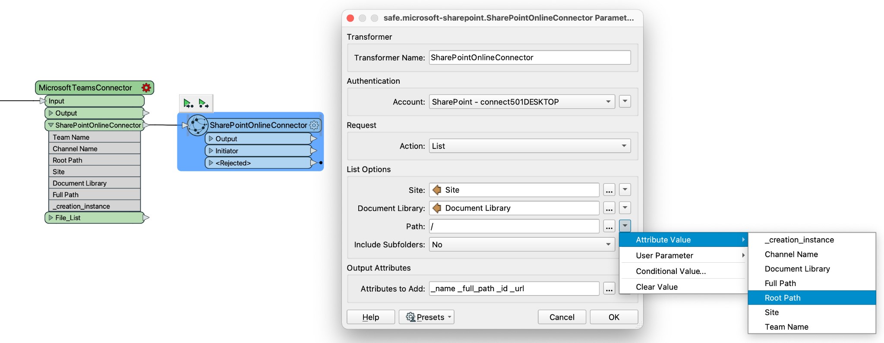Image resolution: width=884 pixels, height=343 pixels.
Task: Select _creation_instance attribute on canvas transformer
Action: [x=95, y=206]
